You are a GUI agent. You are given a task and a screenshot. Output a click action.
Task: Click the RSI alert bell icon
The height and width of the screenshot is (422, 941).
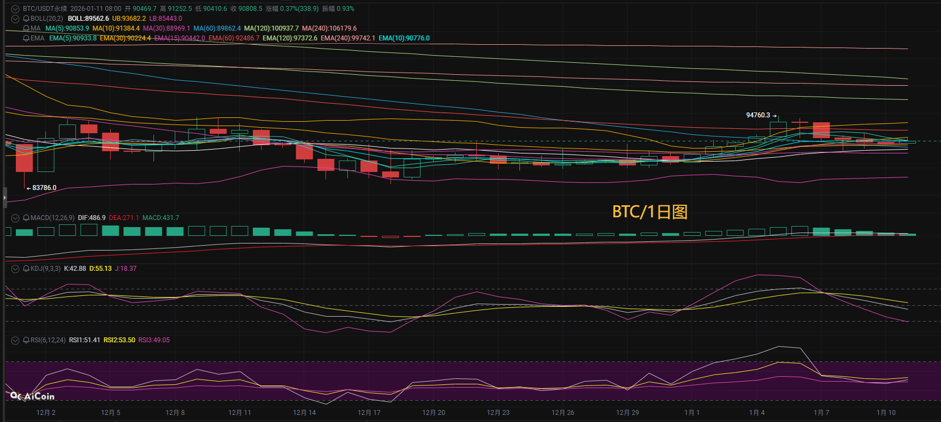tap(26, 340)
